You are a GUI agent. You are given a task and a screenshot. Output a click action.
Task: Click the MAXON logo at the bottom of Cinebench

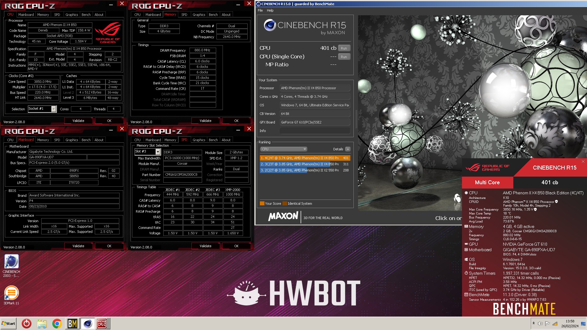point(283,216)
